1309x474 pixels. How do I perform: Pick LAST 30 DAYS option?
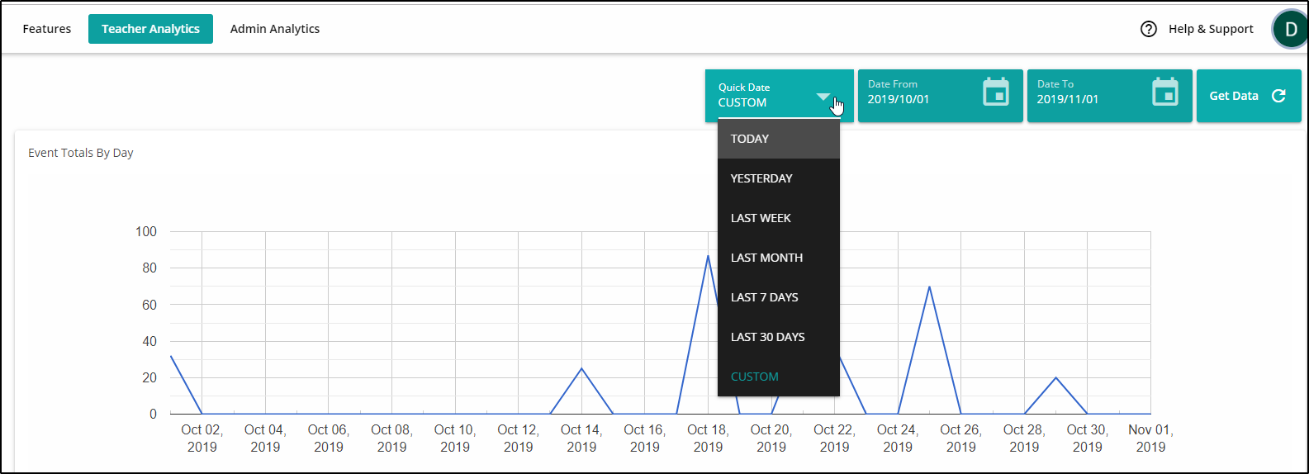779,337
